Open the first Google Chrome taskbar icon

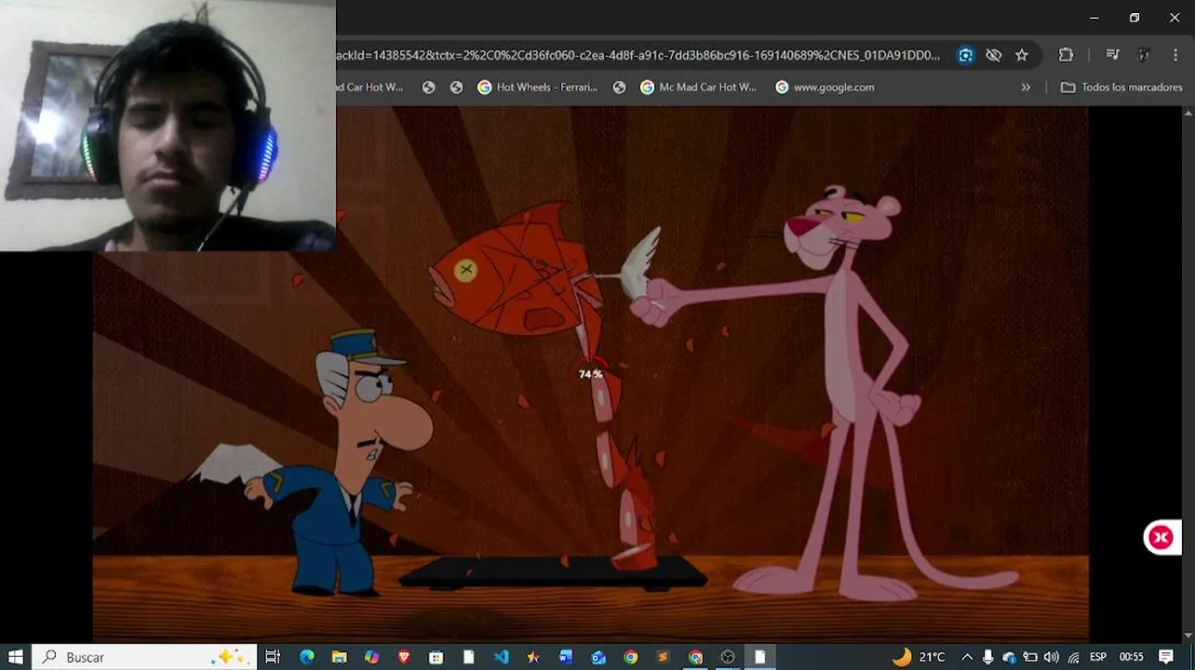[631, 657]
